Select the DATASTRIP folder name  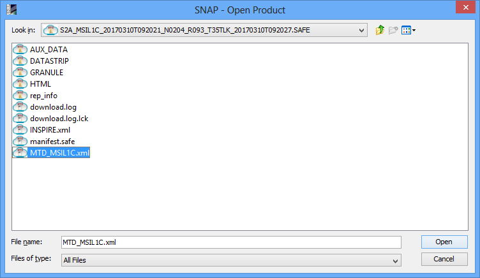click(49, 61)
